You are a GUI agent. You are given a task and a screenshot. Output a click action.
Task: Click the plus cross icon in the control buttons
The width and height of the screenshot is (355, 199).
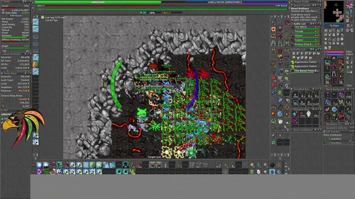pyautogui.click(x=326, y=39)
